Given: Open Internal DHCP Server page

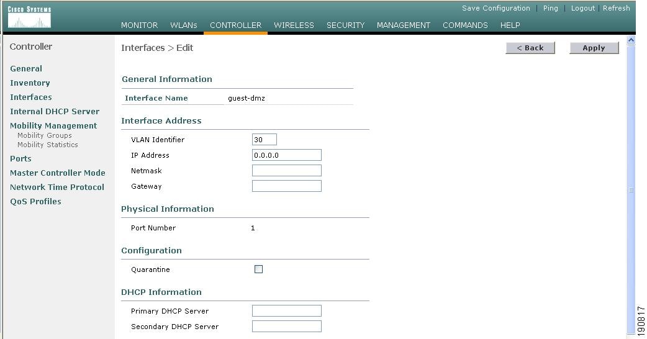Looking at the screenshot, I should click(x=55, y=111).
